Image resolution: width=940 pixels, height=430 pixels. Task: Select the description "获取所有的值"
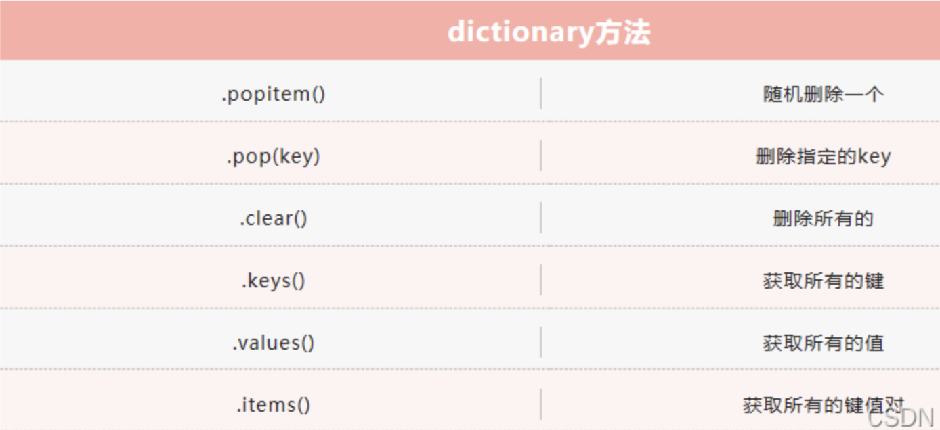(823, 343)
